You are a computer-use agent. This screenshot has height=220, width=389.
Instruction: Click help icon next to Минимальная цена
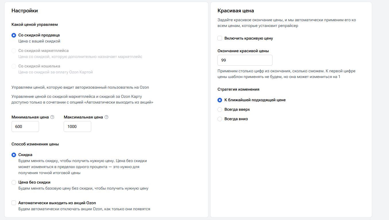(x=52, y=117)
